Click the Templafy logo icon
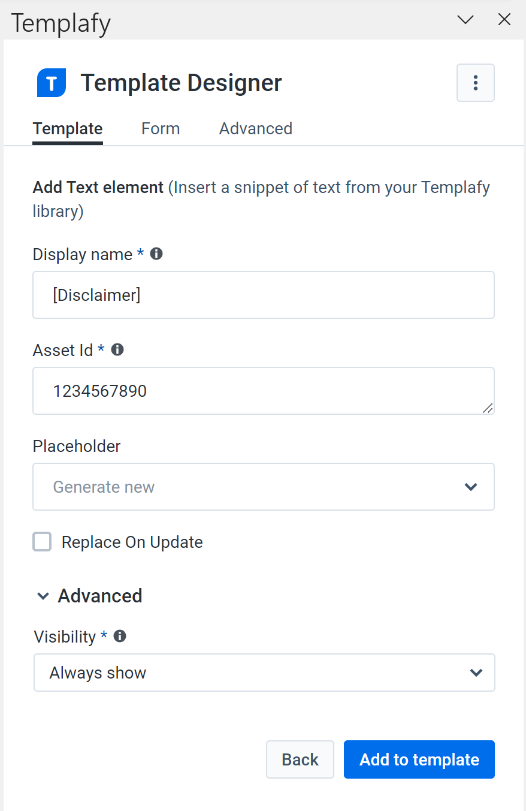Screen dimensions: 526x811 coord(51,82)
